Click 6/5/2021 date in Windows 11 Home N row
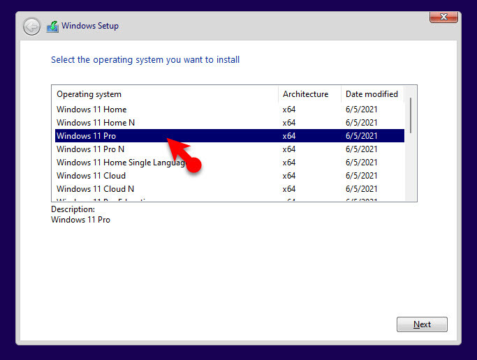The height and width of the screenshot is (360, 477). (361, 123)
